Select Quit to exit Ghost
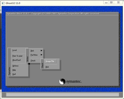Screen dimensions: 124x99 coord(14,74)
